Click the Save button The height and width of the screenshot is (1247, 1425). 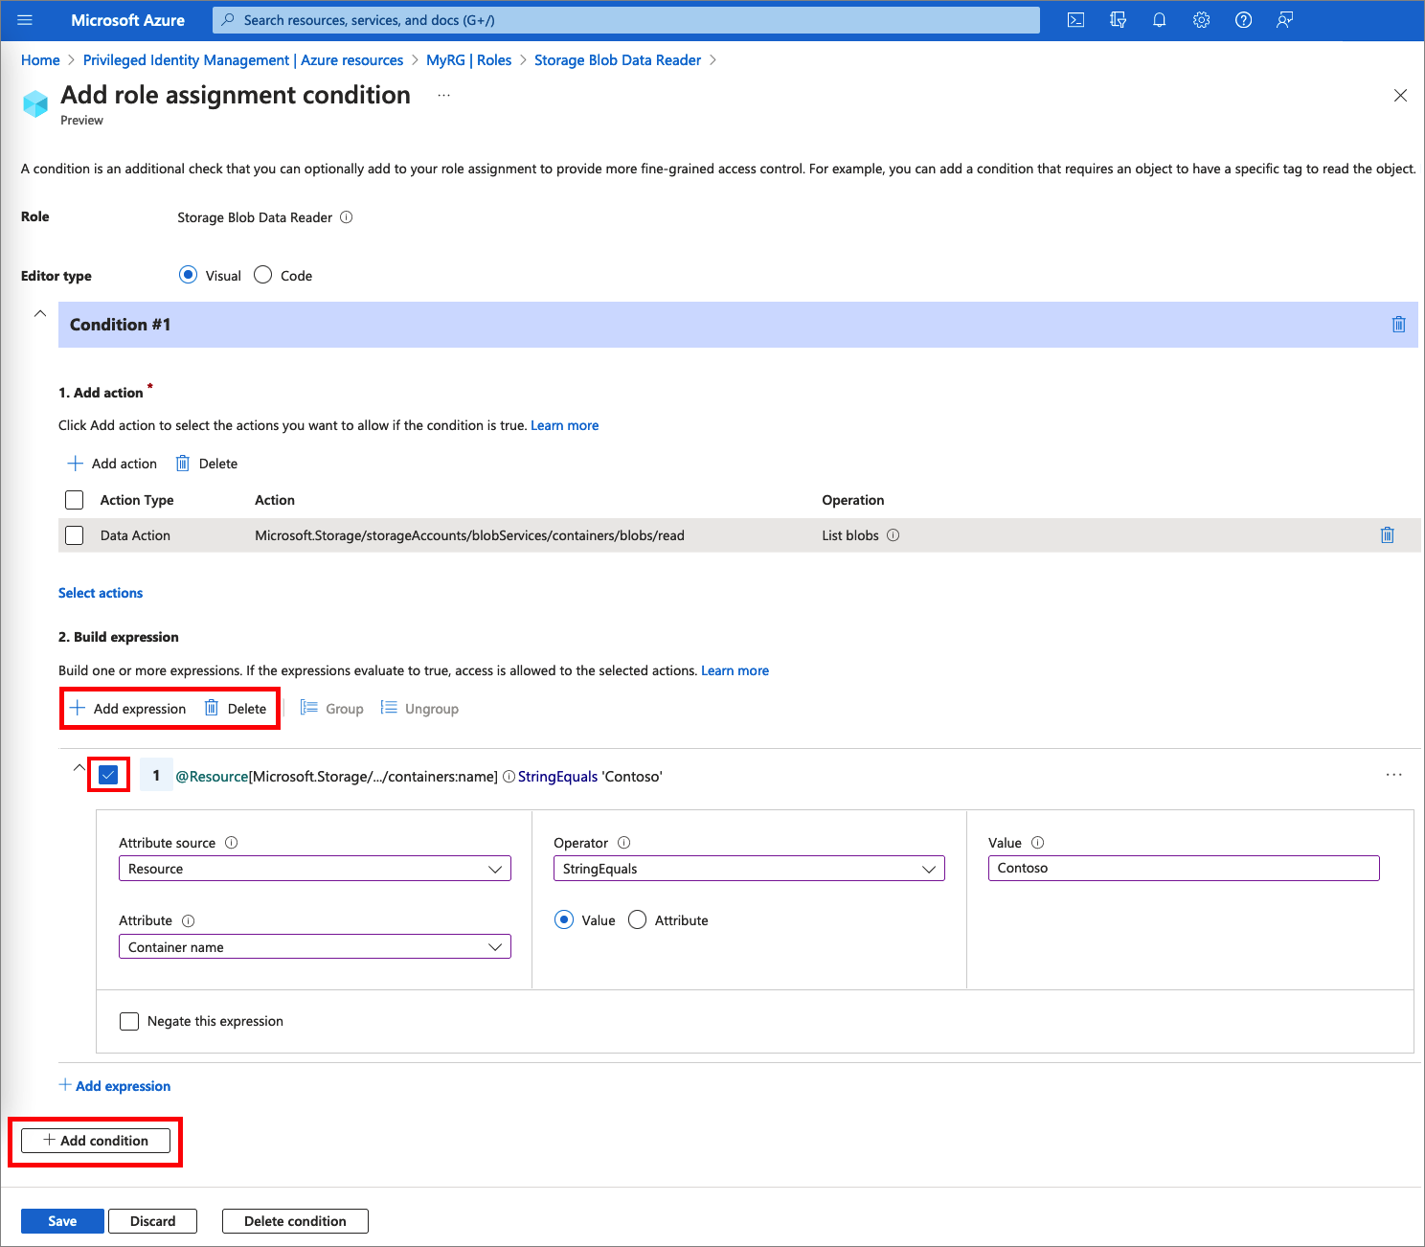[x=62, y=1221]
